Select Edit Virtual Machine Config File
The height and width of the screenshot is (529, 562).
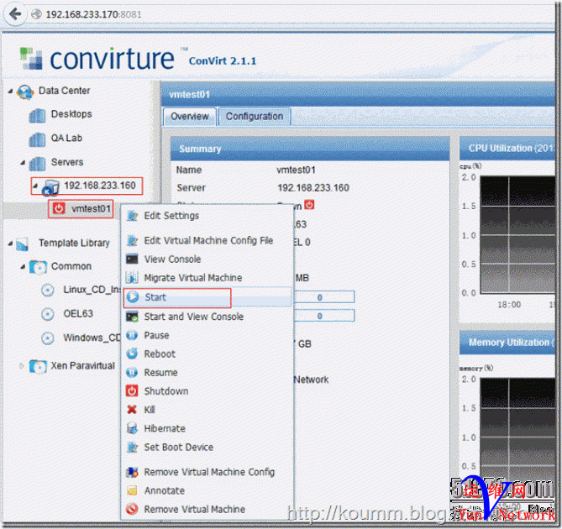point(207,240)
